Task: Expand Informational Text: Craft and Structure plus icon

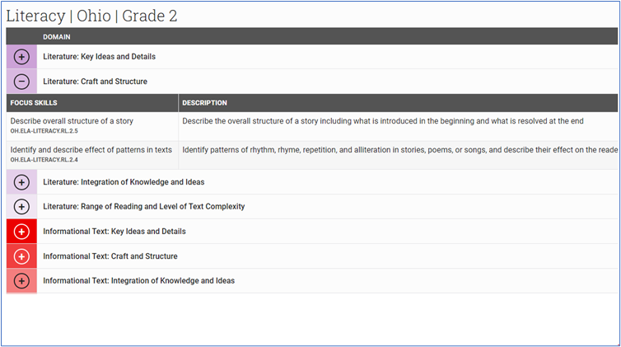Action: tap(21, 256)
